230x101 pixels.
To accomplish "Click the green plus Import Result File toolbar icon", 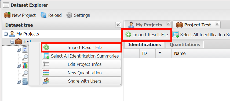I will [128, 35].
